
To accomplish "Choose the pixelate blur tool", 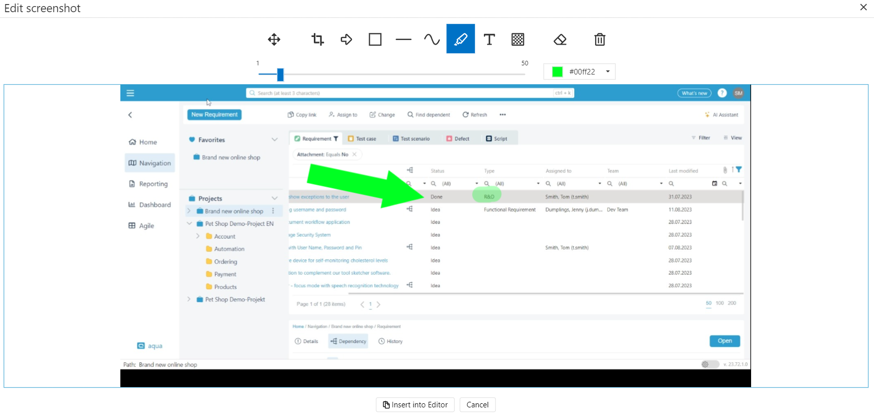I will [517, 40].
